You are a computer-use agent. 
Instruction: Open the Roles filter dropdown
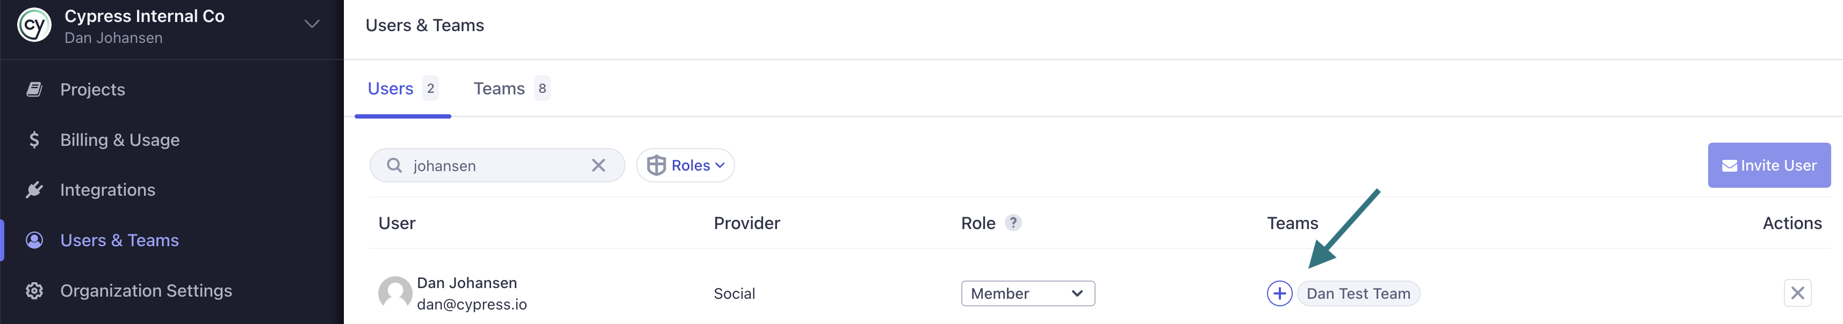[685, 165]
